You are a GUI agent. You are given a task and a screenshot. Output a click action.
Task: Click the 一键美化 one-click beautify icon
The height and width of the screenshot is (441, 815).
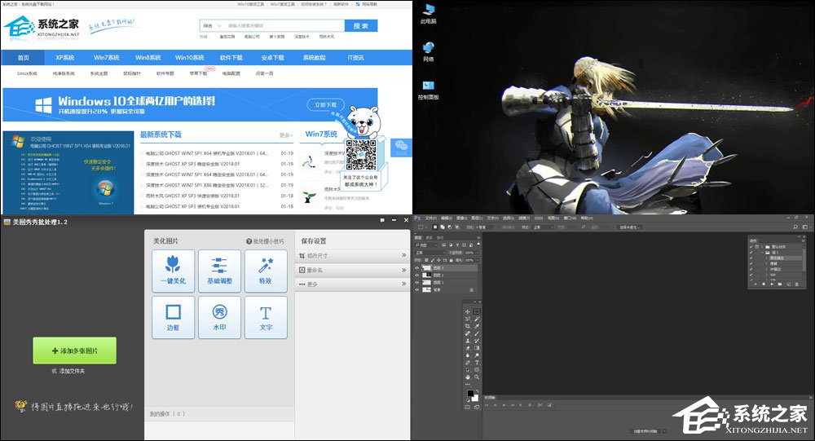click(x=173, y=271)
